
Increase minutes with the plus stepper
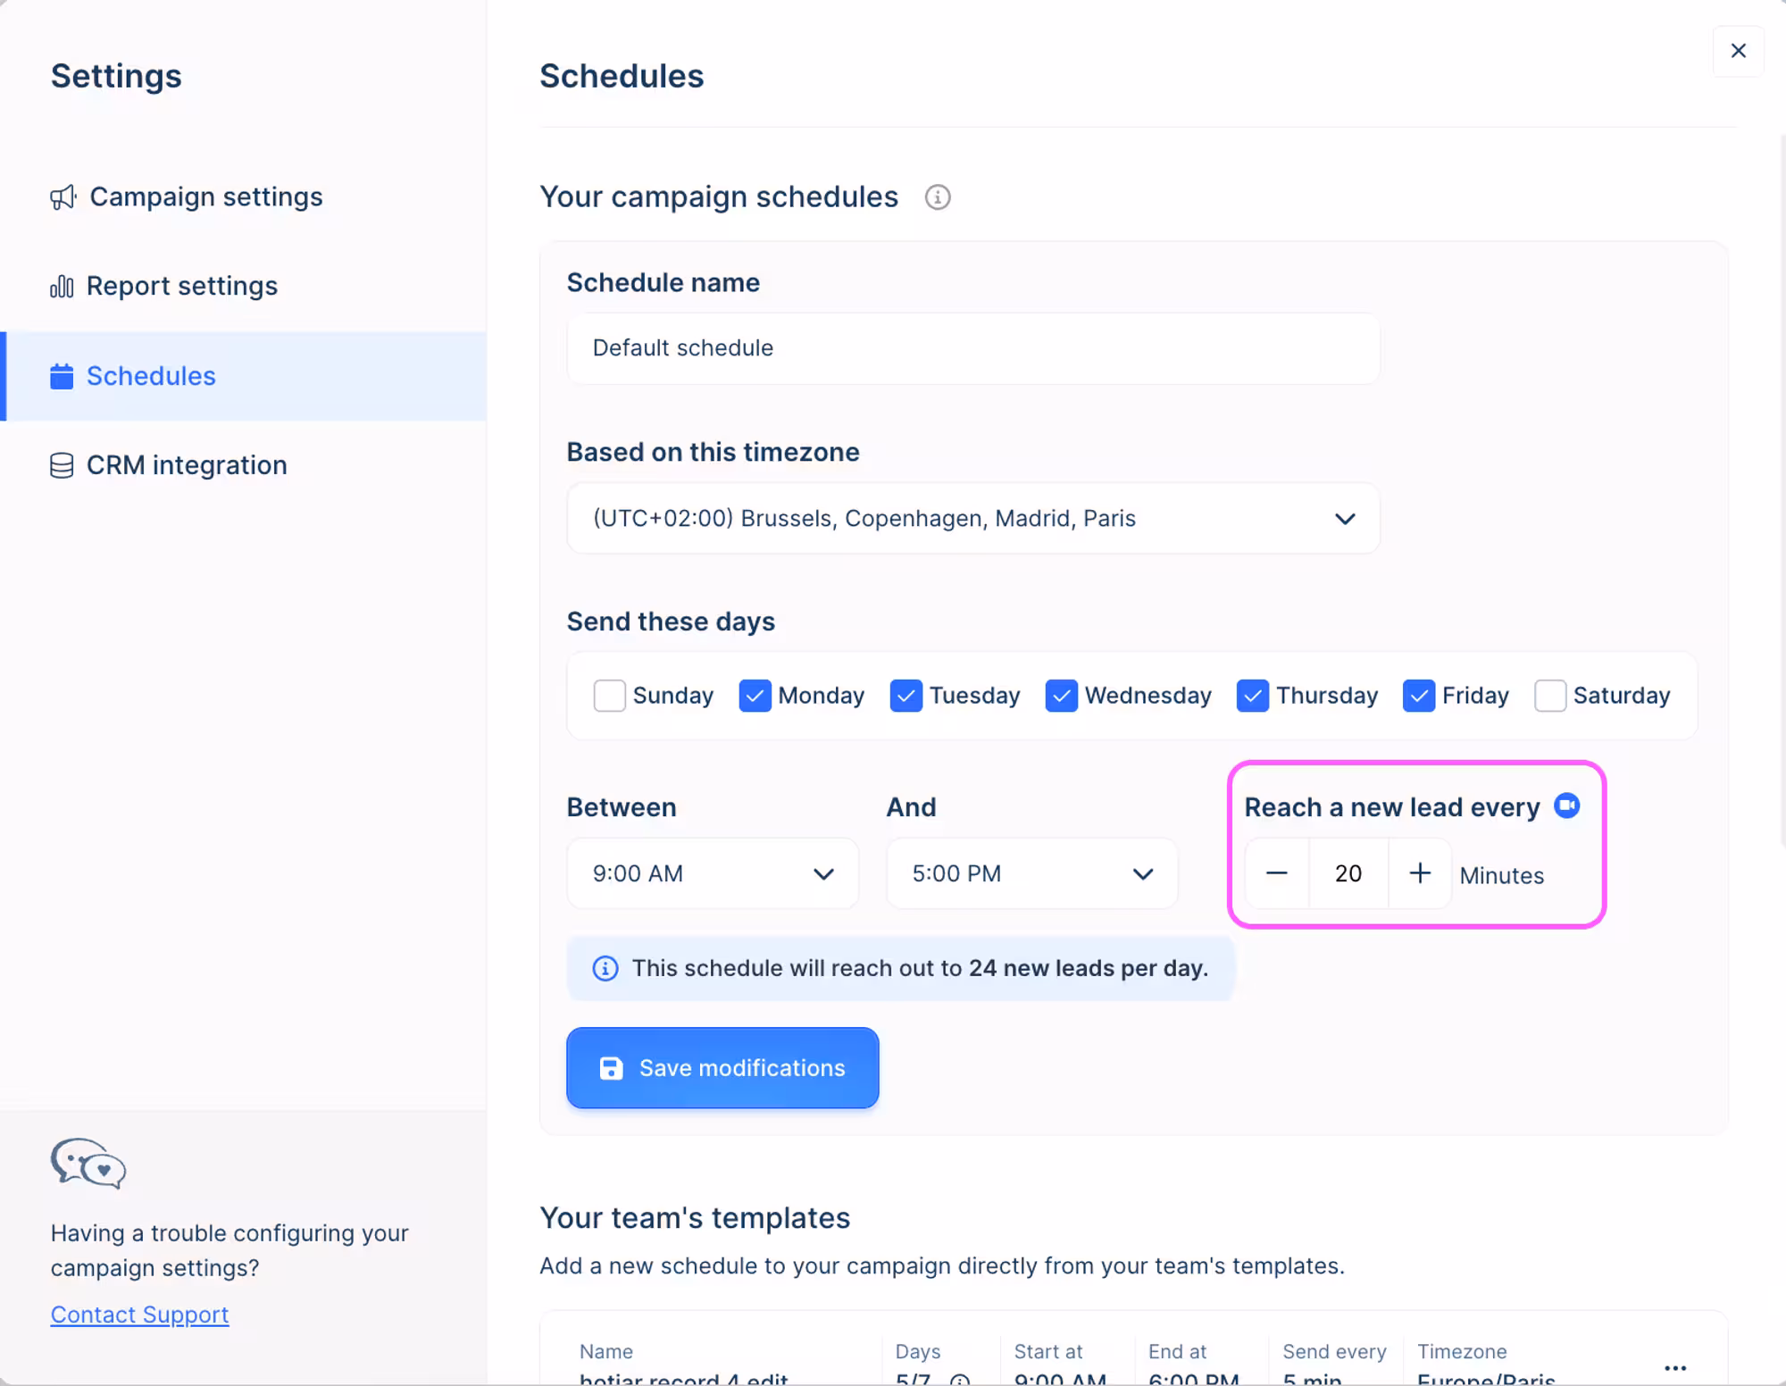pyautogui.click(x=1420, y=873)
